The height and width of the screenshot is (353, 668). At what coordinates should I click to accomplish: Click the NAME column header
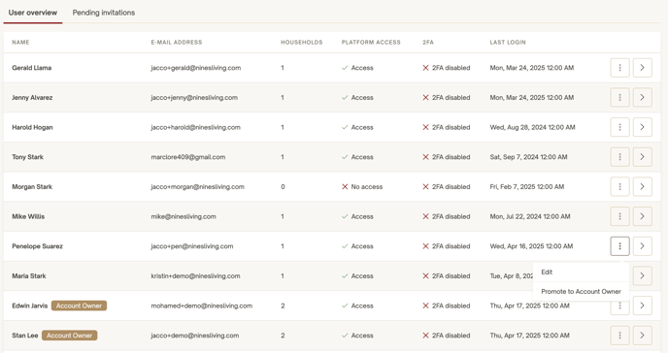point(20,42)
